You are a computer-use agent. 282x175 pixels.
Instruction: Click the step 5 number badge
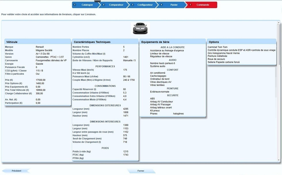pos(190,5)
